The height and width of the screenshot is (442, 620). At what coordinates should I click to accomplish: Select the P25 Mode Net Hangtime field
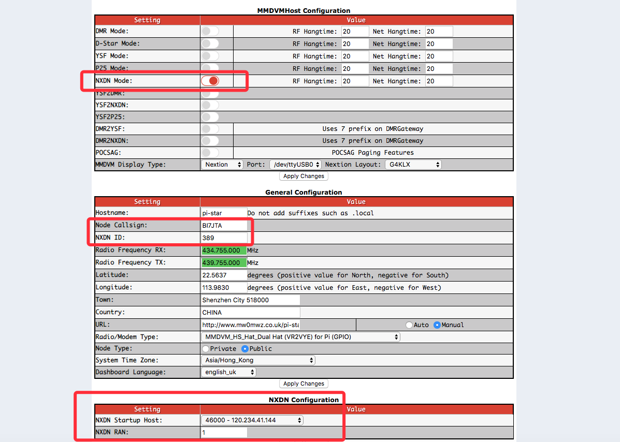pos(439,69)
